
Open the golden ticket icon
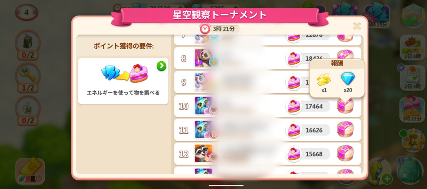point(30,170)
